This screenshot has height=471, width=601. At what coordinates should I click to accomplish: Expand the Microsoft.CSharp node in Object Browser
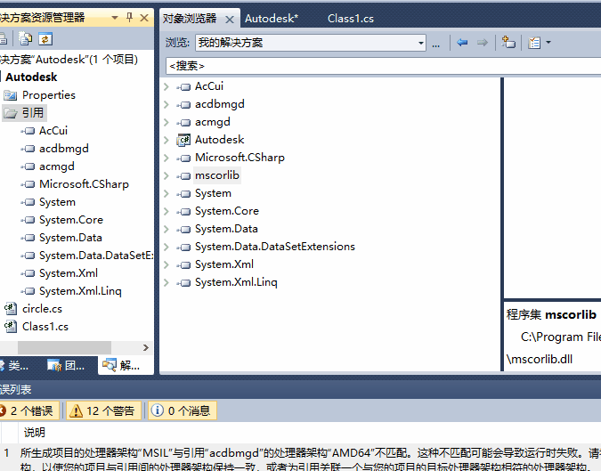coord(166,158)
